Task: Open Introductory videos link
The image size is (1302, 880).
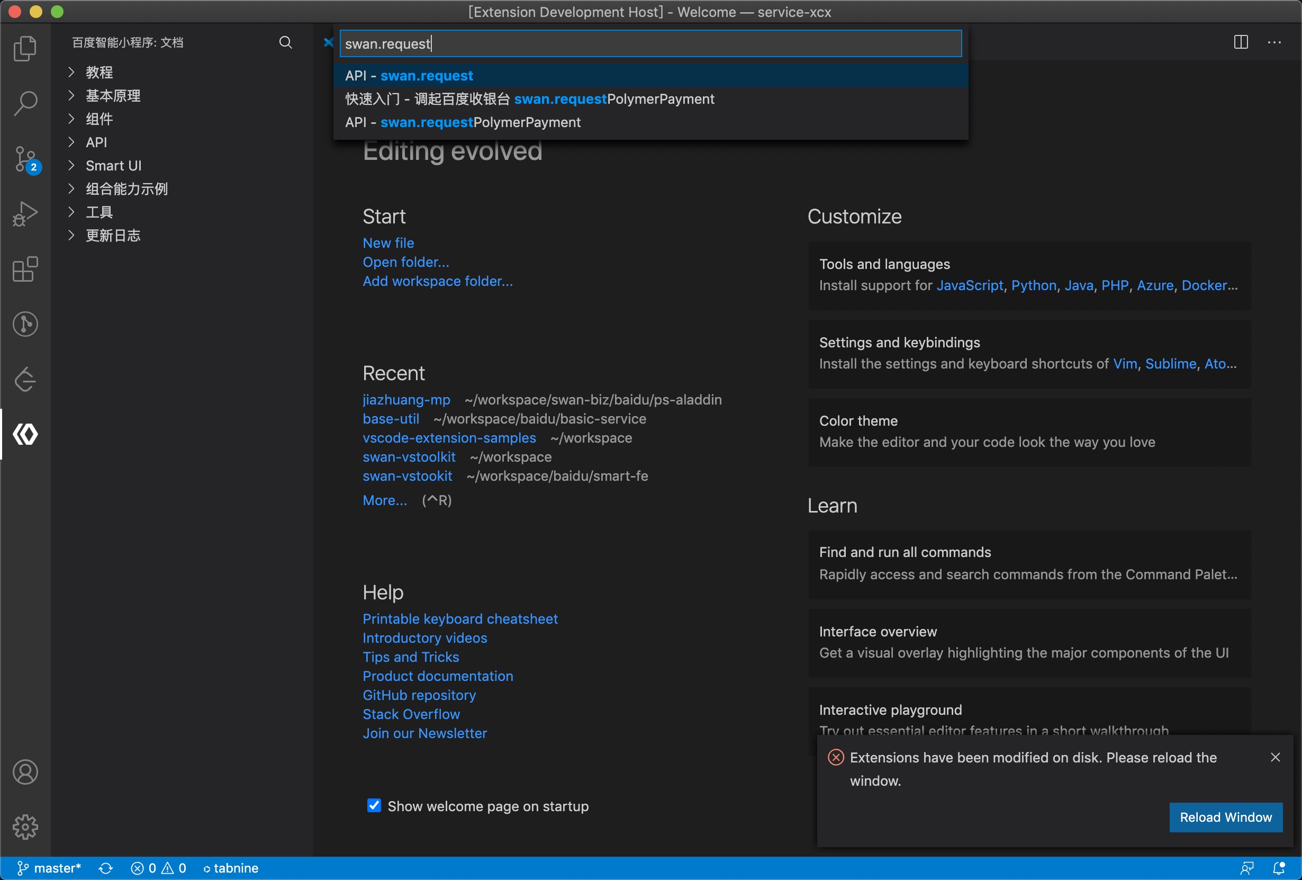Action: click(424, 638)
